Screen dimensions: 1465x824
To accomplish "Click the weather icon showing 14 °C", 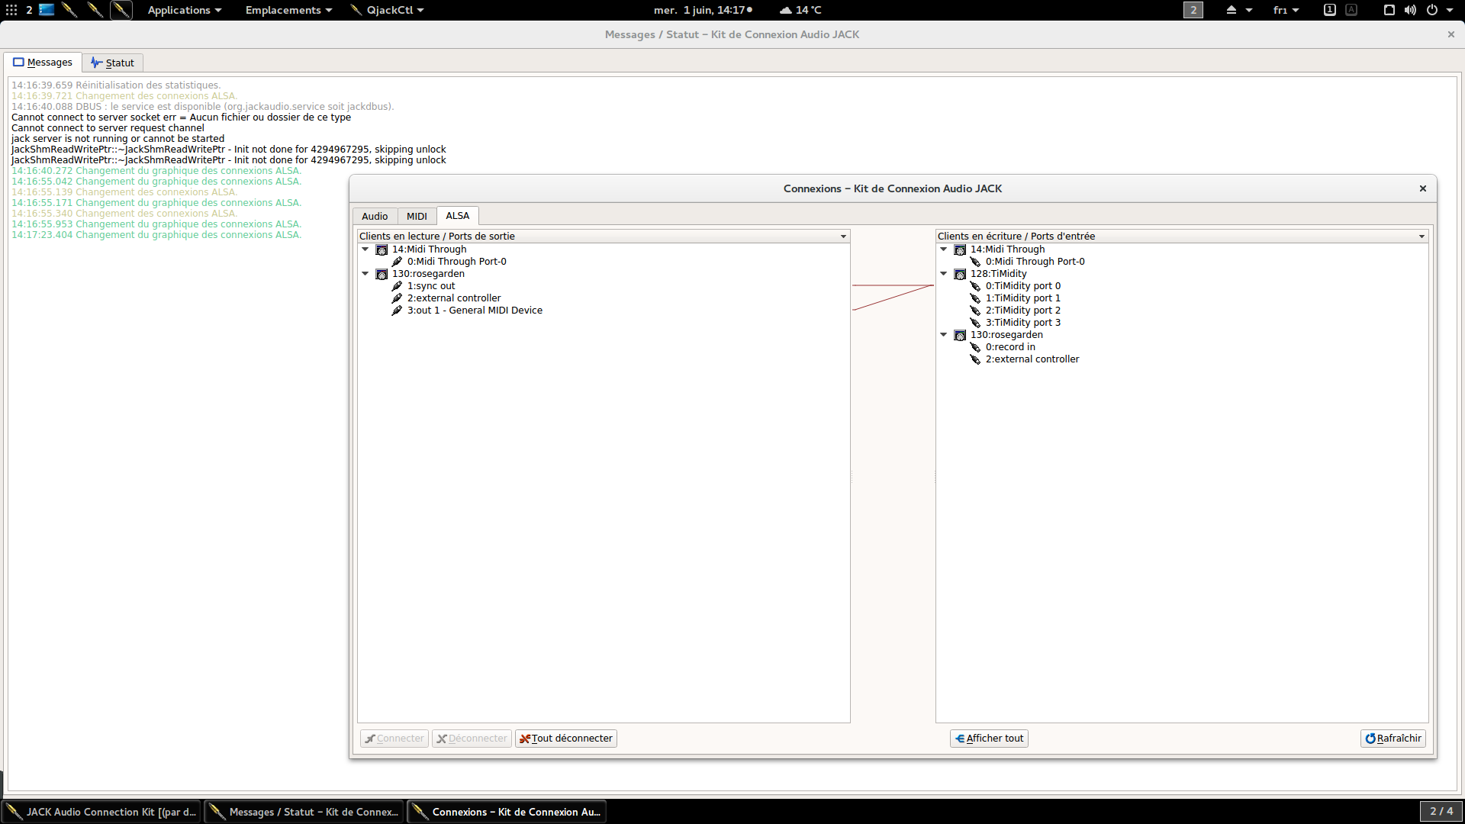I will [x=785, y=10].
